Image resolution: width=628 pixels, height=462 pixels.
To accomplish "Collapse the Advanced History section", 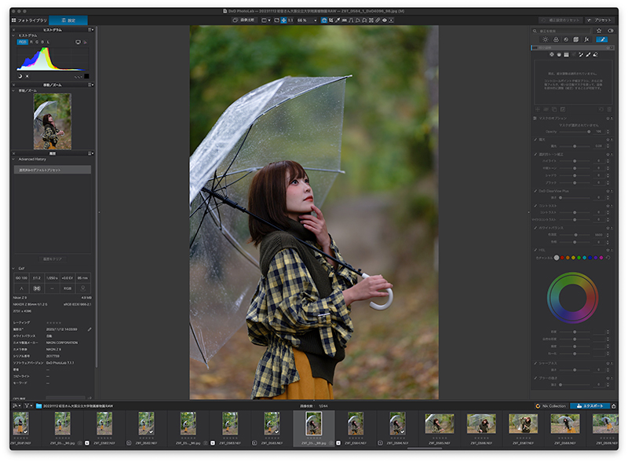I will (x=13, y=159).
